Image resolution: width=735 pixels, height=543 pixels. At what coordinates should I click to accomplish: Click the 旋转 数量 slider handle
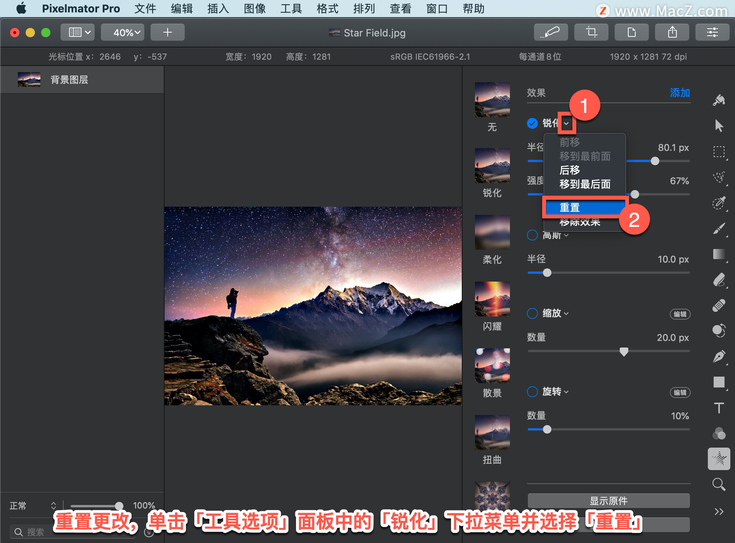547,429
